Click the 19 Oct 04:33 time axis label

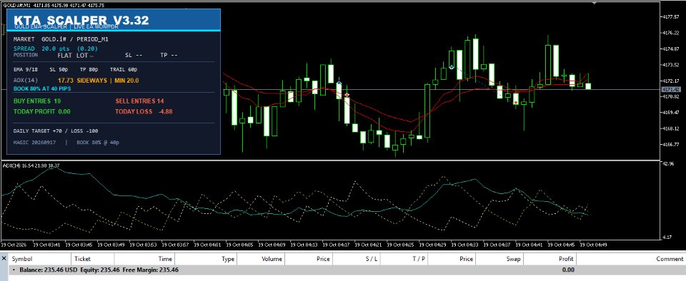466,245
